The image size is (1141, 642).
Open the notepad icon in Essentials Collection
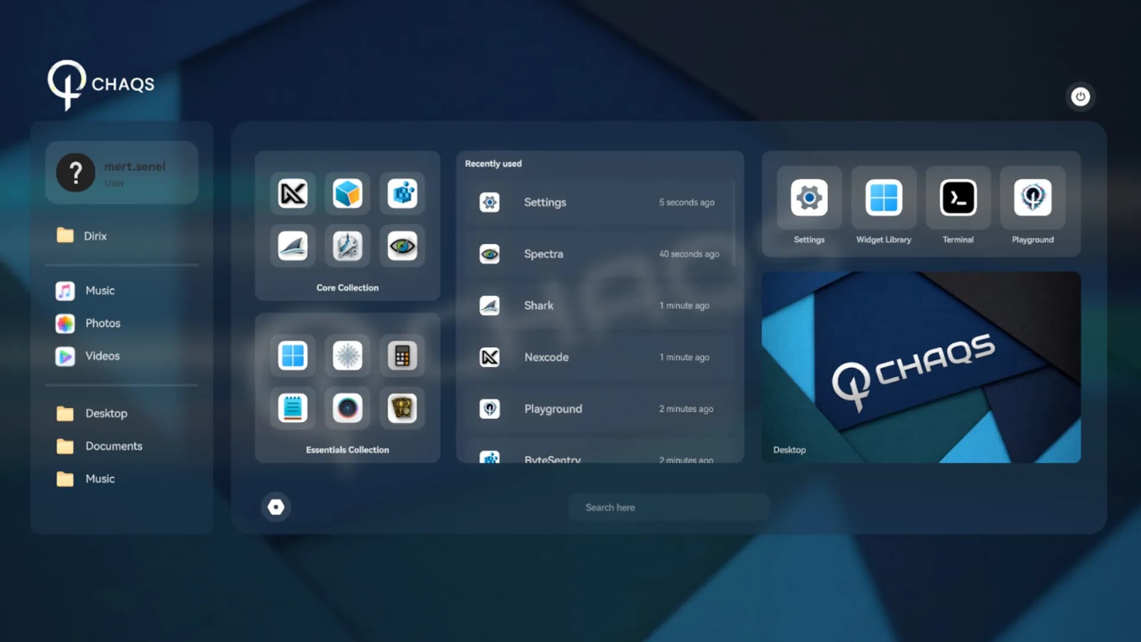pos(292,408)
